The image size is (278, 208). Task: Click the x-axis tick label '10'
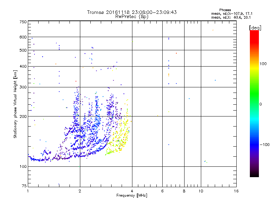pos(201,191)
